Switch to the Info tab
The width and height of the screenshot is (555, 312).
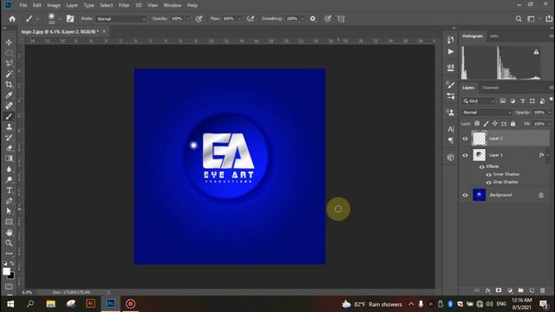pyautogui.click(x=493, y=36)
